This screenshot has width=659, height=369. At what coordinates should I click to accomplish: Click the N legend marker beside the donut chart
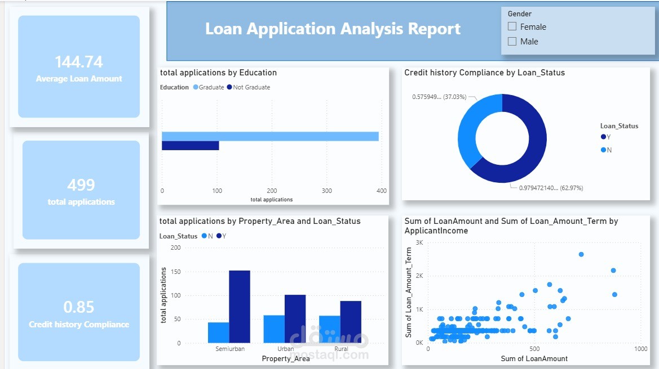click(603, 150)
